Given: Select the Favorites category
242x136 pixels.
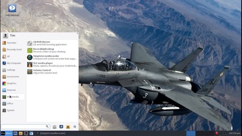Looking at the screenshot, I should [13, 43].
